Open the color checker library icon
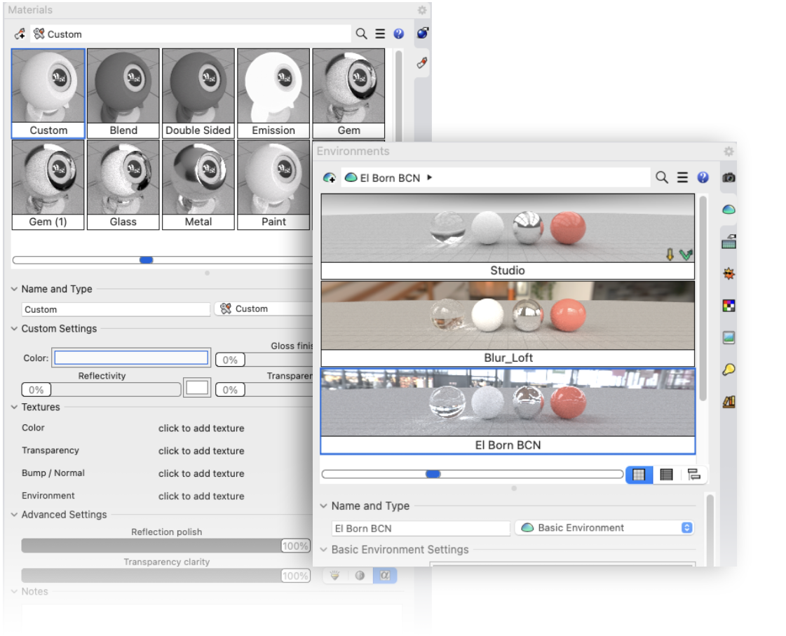786x636 pixels. [x=728, y=304]
